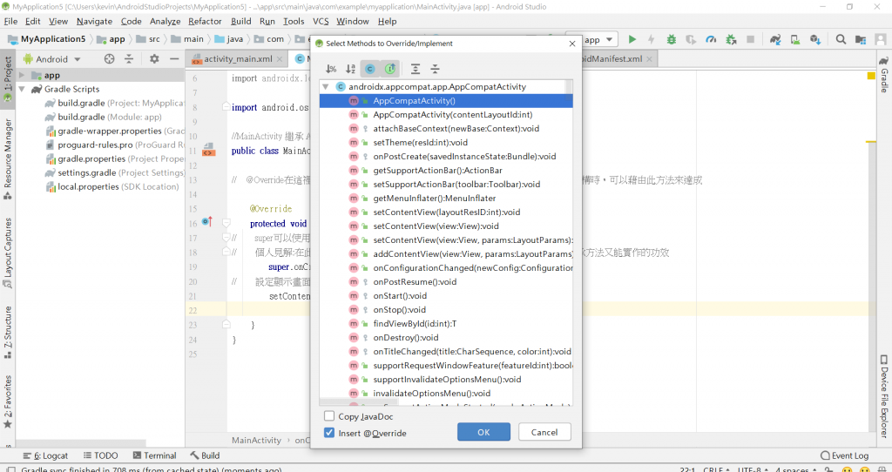This screenshot has height=472, width=892.
Task: Select onDestroy():void in method list
Action: click(x=446, y=338)
